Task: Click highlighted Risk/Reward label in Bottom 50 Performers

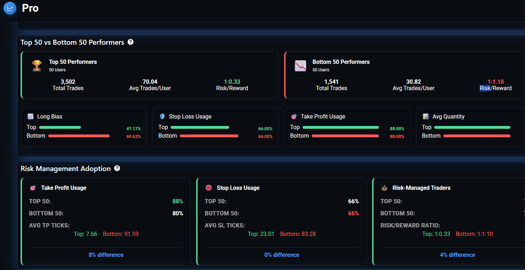Action: click(x=485, y=88)
